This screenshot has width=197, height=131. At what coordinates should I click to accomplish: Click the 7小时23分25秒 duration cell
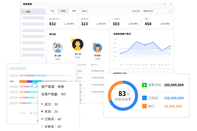pyautogui.click(x=98, y=78)
